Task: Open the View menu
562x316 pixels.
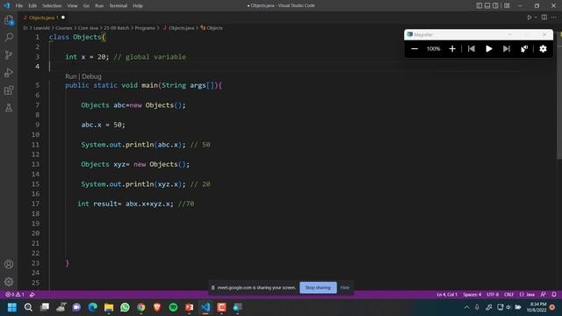Action: (x=72, y=6)
